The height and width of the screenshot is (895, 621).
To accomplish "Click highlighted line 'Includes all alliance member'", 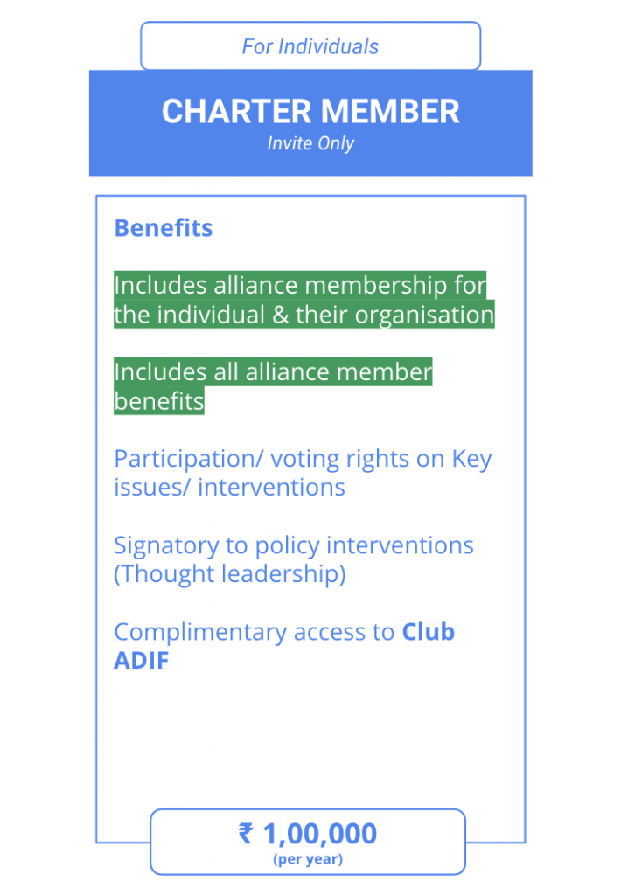I will pyautogui.click(x=273, y=372).
